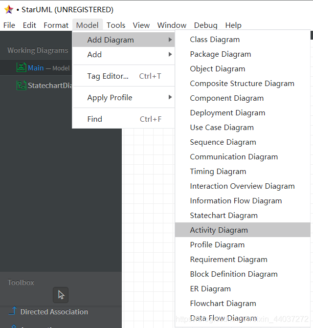This screenshot has width=313, height=328.
Task: Open the Edit menu
Action: [x=29, y=25]
